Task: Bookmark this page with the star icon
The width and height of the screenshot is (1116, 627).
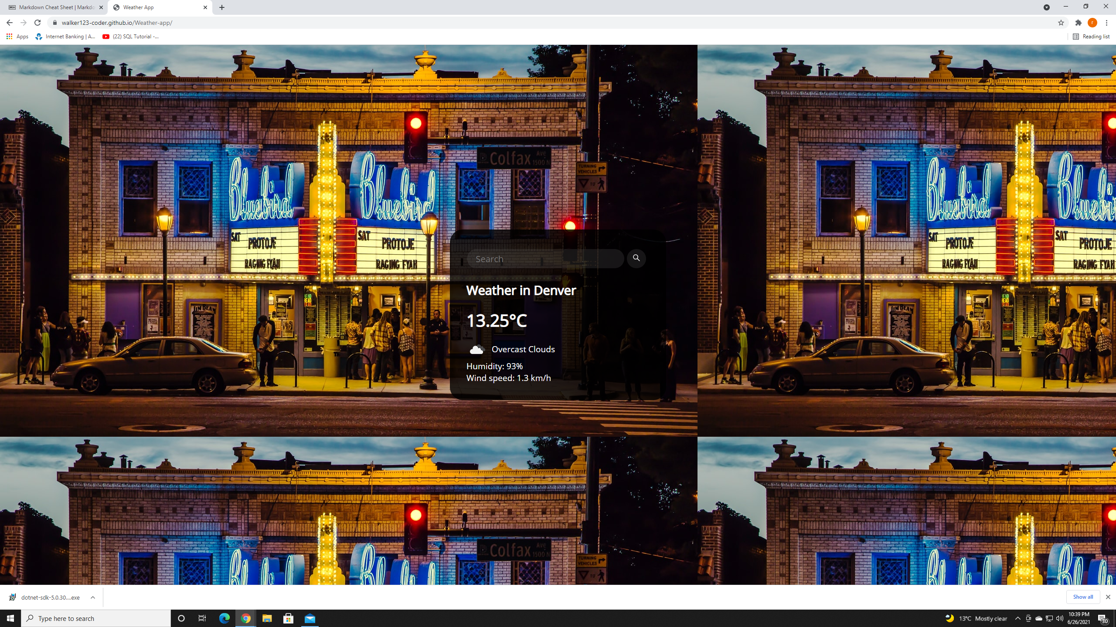Action: coord(1061,23)
